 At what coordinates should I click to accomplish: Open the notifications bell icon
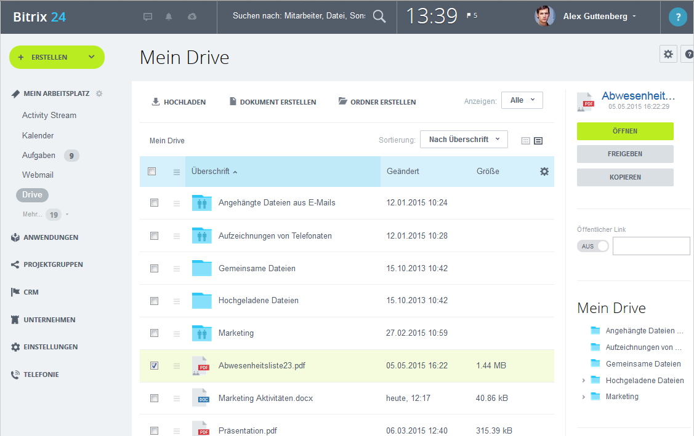pos(169,17)
